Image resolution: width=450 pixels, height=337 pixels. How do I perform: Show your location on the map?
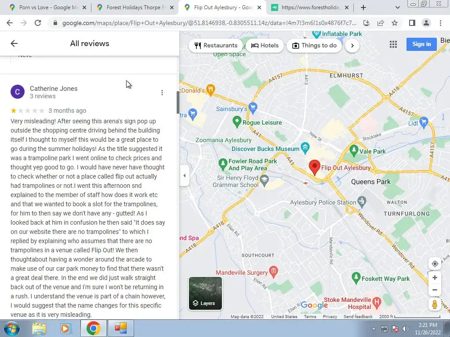point(435,264)
